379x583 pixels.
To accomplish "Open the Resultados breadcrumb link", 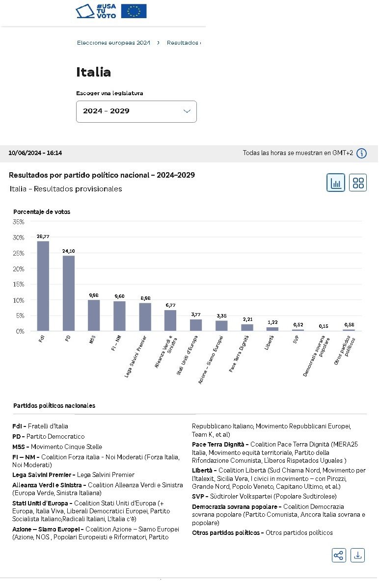I will tap(183, 43).
